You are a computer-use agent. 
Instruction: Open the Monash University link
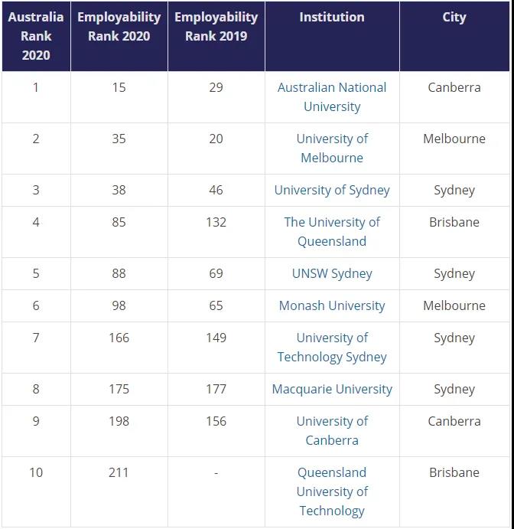(332, 305)
